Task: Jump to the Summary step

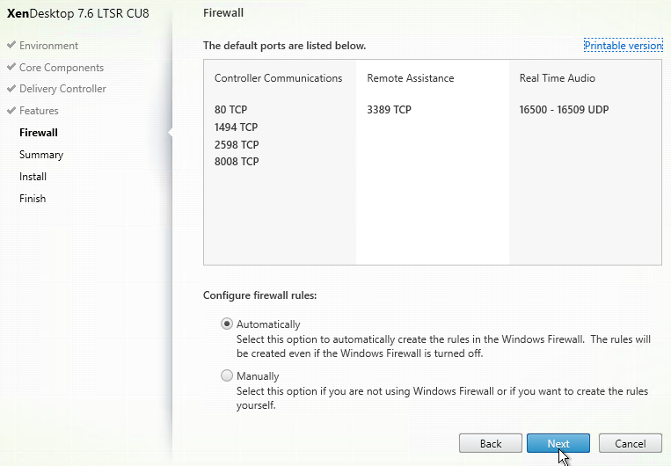Action: click(x=41, y=155)
